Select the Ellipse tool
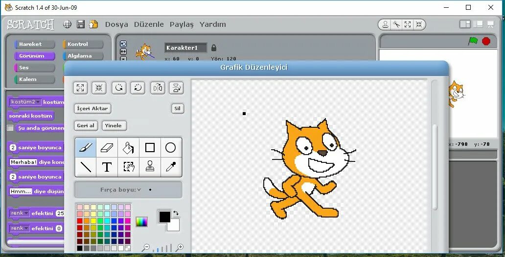505x257 pixels. pyautogui.click(x=171, y=148)
